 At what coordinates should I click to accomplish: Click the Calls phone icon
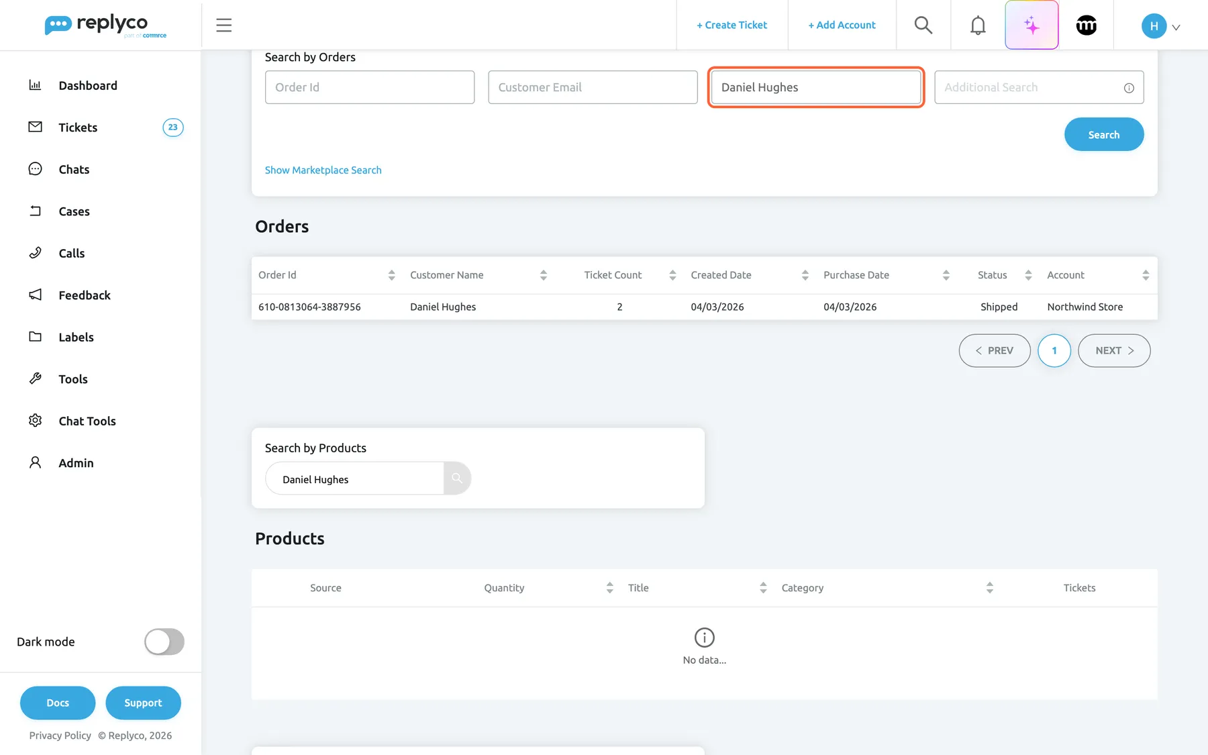click(x=36, y=253)
